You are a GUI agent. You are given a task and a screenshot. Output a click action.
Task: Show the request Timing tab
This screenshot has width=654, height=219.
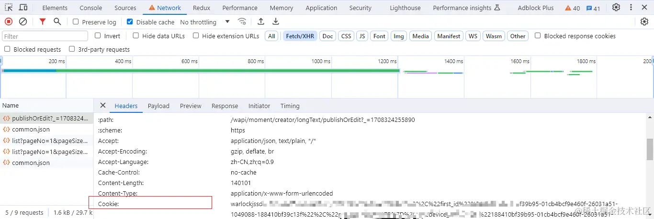pos(290,106)
